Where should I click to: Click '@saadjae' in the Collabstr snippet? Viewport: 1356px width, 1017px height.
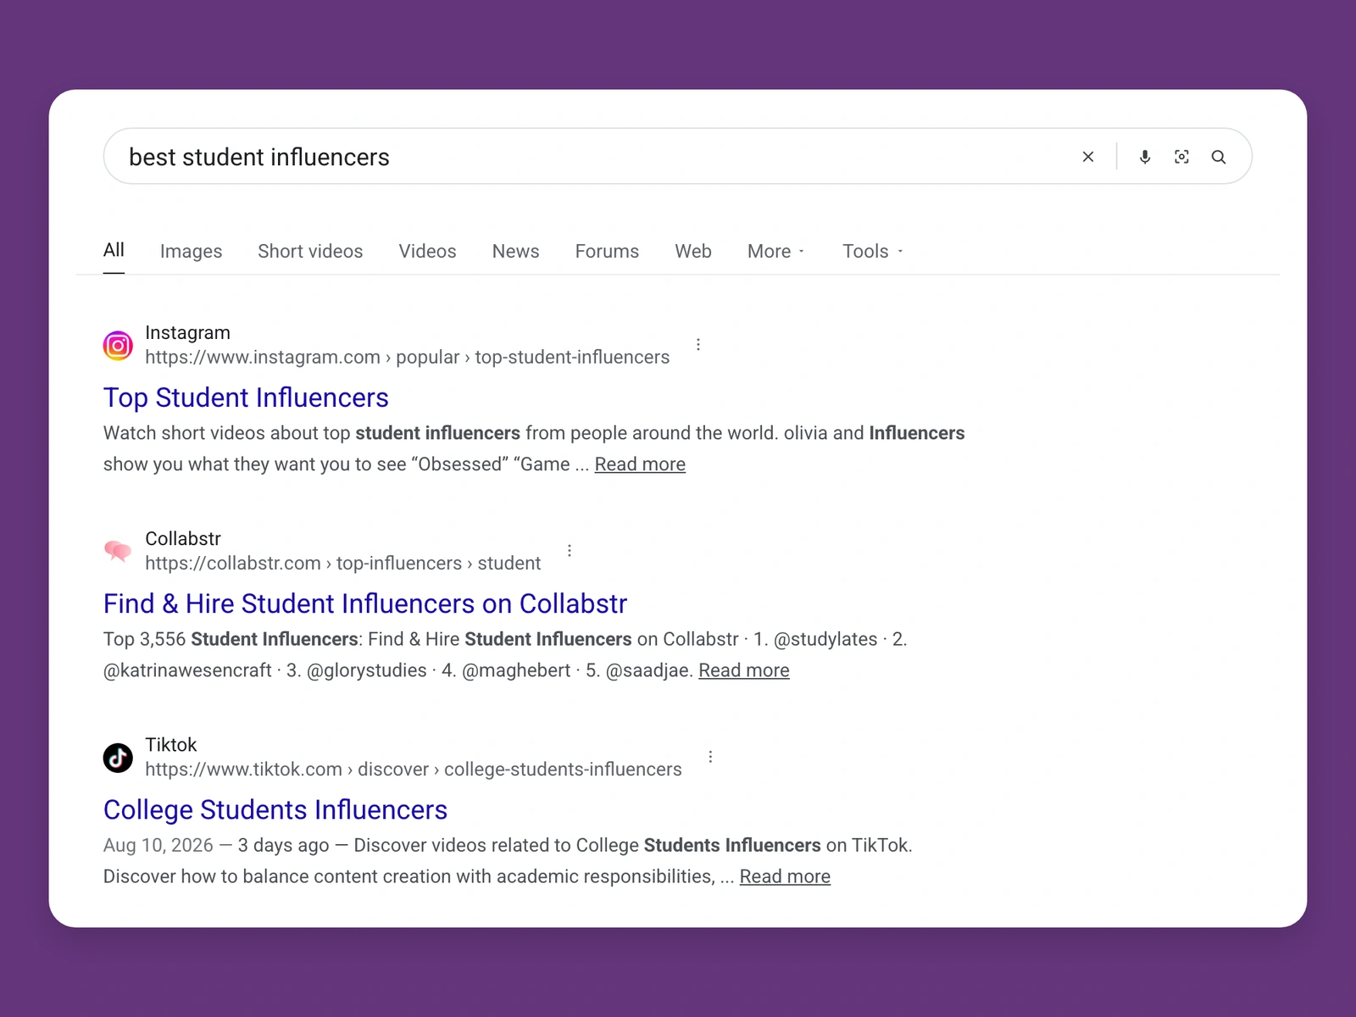(649, 670)
